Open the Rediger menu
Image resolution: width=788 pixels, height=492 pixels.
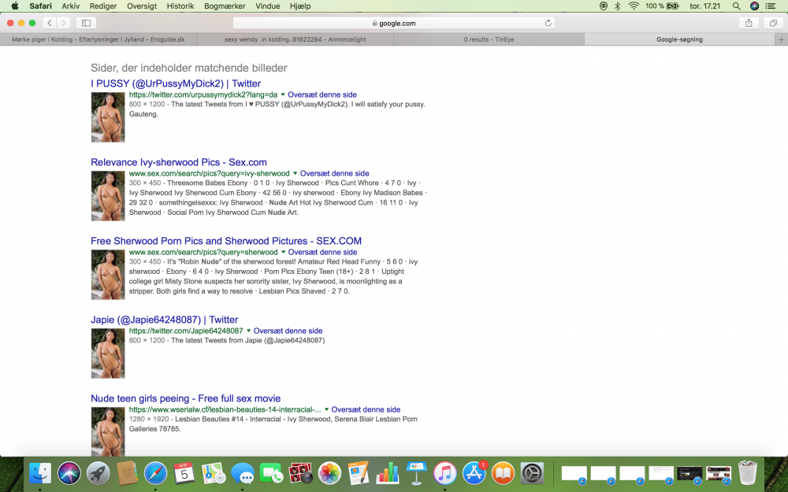pyautogui.click(x=103, y=6)
